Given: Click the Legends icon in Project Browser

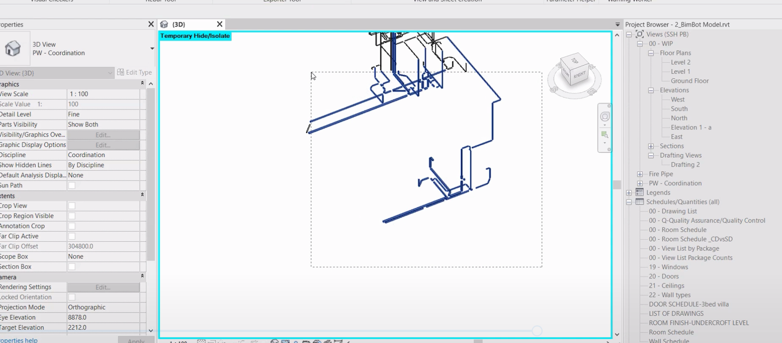Looking at the screenshot, I should coord(639,192).
